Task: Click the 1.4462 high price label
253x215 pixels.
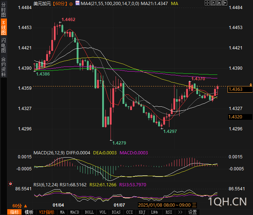Action: (68, 20)
